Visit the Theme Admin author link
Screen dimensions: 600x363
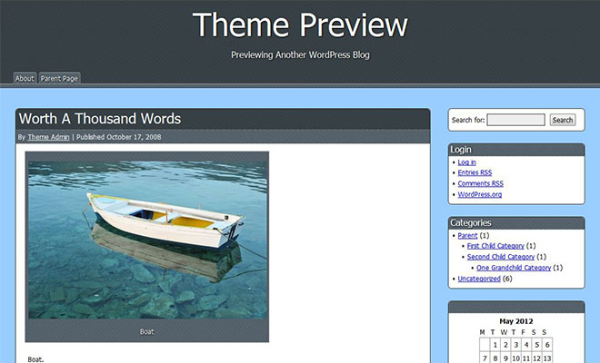(49, 137)
